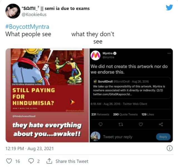Viewport: 178px width, 167px height.
Task: Click share icon in Myntra tweet
Action: click(x=161, y=124)
